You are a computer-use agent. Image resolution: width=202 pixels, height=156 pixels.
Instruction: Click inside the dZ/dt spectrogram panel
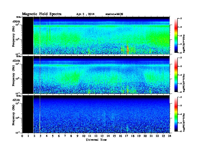(96, 114)
